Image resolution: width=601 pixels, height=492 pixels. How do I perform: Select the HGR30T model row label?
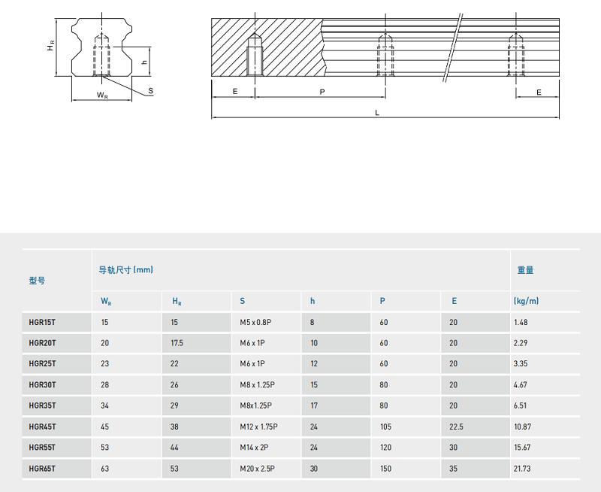42,384
